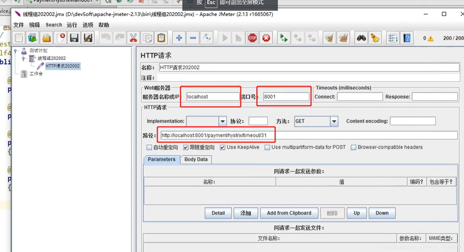Click the server name field with localhost
The width and height of the screenshot is (464, 252).
pyautogui.click(x=212, y=97)
